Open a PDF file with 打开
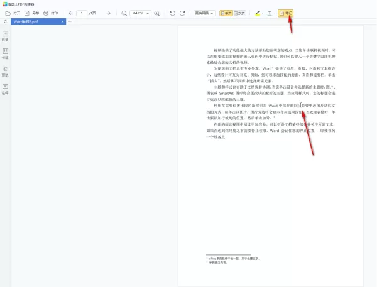 [13, 13]
